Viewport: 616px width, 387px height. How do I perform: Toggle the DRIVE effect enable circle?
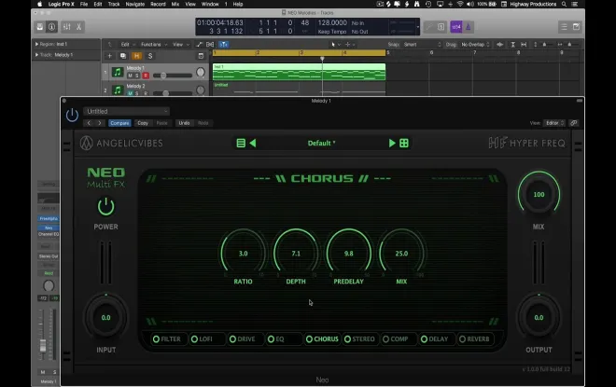(x=232, y=339)
